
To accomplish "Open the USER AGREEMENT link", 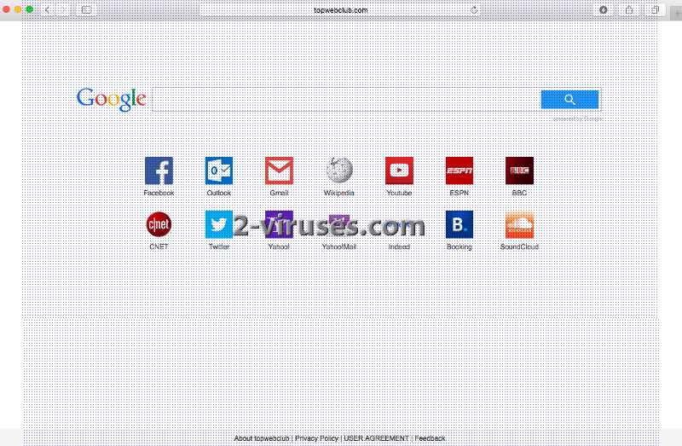I will tap(376, 438).
